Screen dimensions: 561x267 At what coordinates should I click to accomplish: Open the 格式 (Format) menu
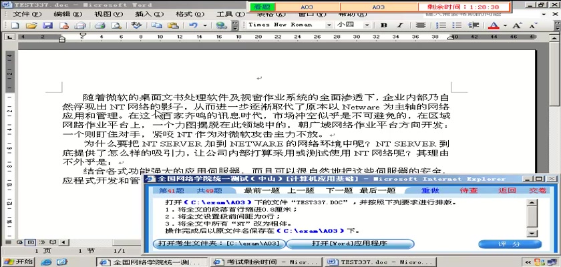[x=190, y=14]
